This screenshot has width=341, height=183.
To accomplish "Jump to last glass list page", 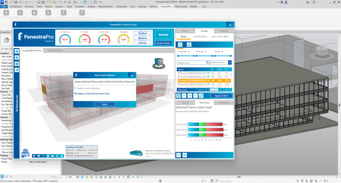I will [x=226, y=90].
